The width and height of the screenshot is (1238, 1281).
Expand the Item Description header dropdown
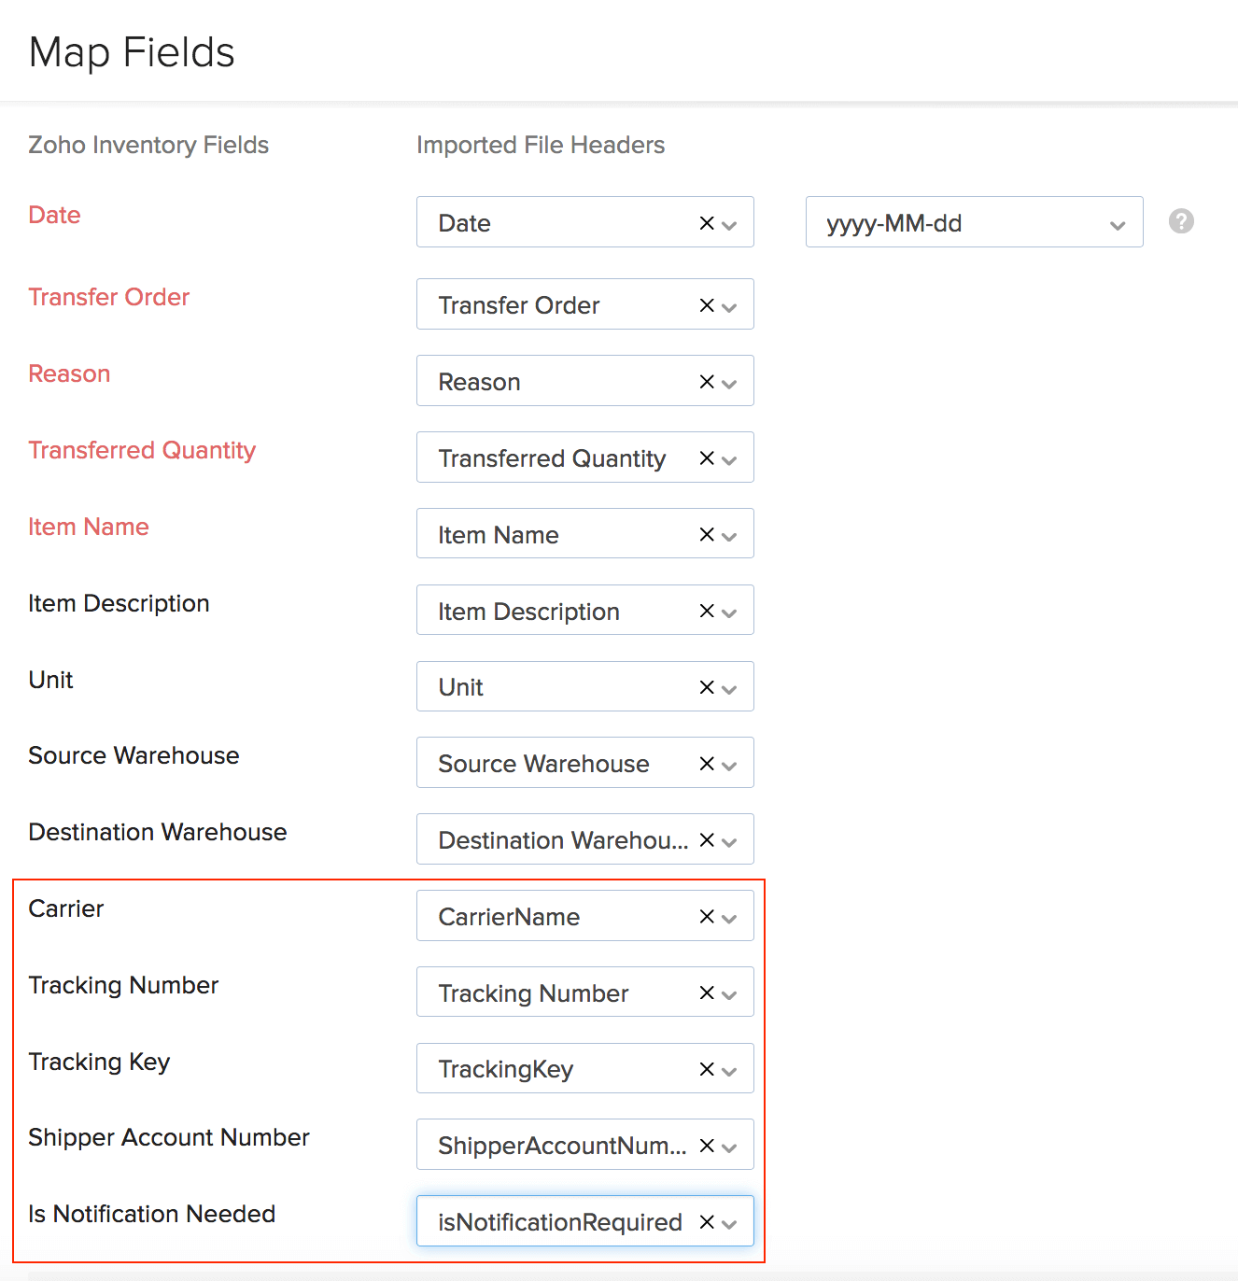tap(729, 611)
